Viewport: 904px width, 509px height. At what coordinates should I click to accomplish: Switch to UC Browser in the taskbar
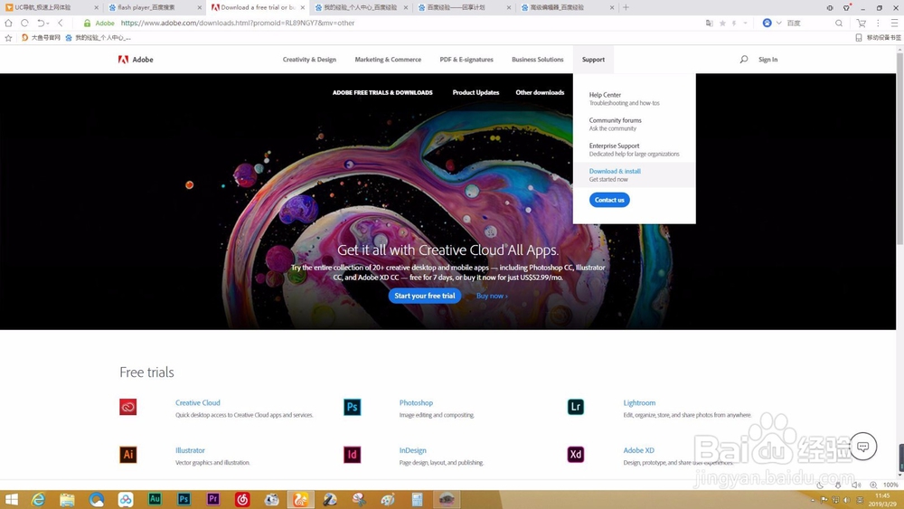(x=300, y=499)
